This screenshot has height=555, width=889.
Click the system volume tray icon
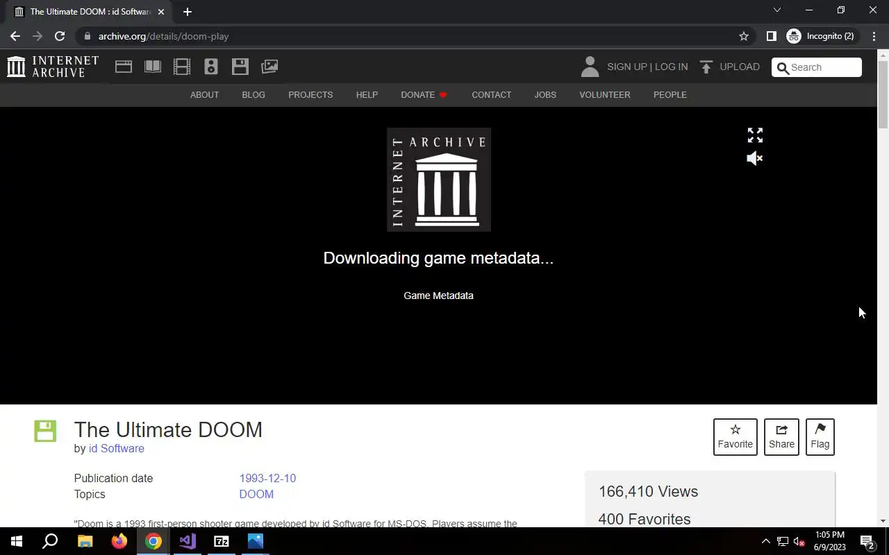[799, 541]
